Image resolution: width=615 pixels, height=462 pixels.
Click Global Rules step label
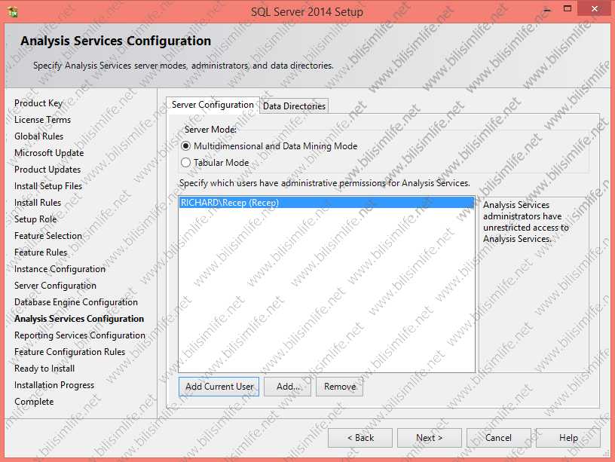pyautogui.click(x=39, y=136)
